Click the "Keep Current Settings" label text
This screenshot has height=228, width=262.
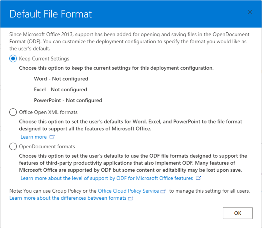[44, 59]
